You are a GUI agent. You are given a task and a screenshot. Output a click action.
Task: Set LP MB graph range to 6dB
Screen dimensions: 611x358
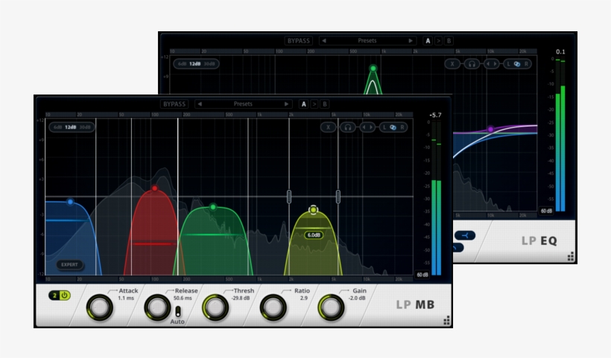point(57,127)
